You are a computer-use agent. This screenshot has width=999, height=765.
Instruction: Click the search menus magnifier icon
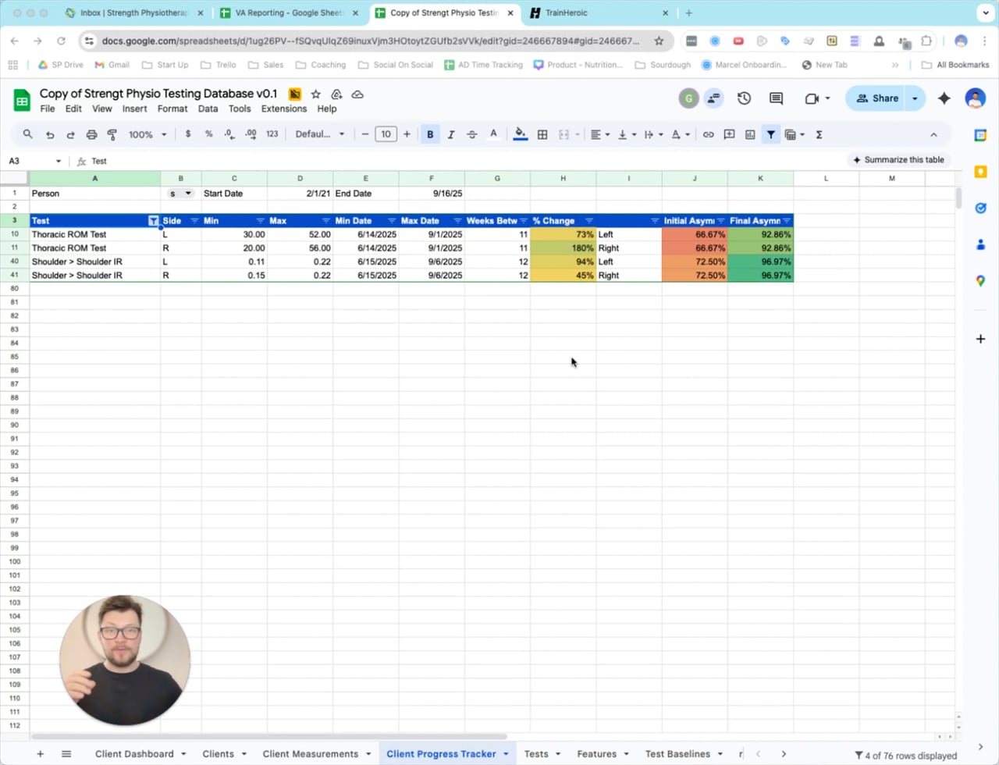coord(28,134)
